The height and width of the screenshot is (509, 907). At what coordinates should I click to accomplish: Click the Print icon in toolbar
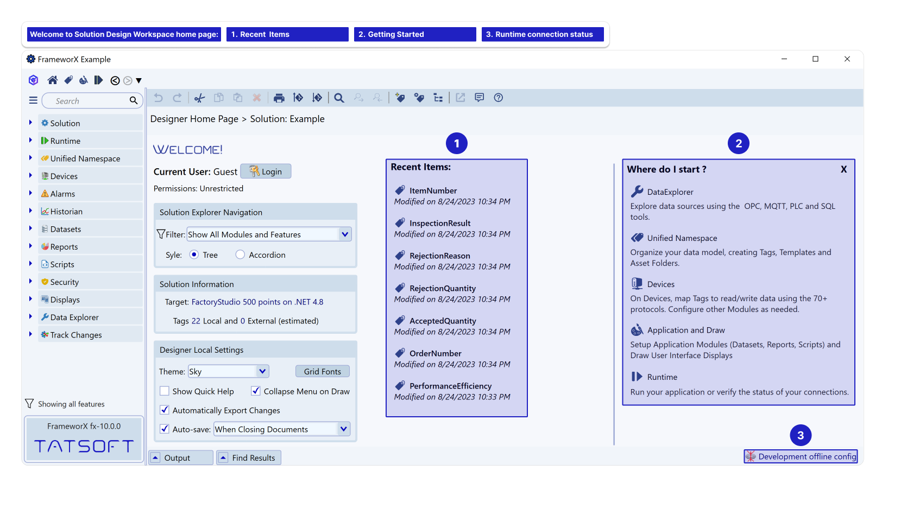(x=279, y=98)
